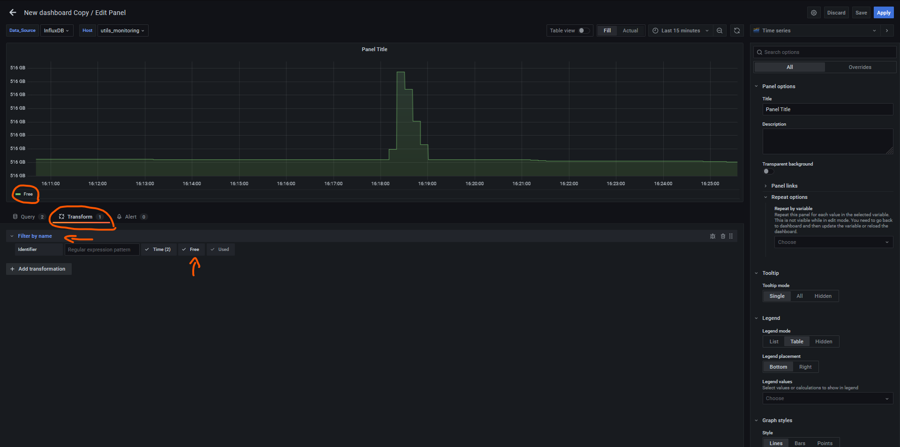Collapse the options pane with the right chevron
The image size is (900, 447).
pyautogui.click(x=887, y=30)
